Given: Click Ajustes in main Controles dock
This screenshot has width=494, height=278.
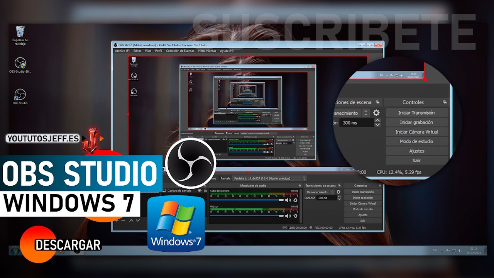Looking at the screenshot, I should click(363, 215).
